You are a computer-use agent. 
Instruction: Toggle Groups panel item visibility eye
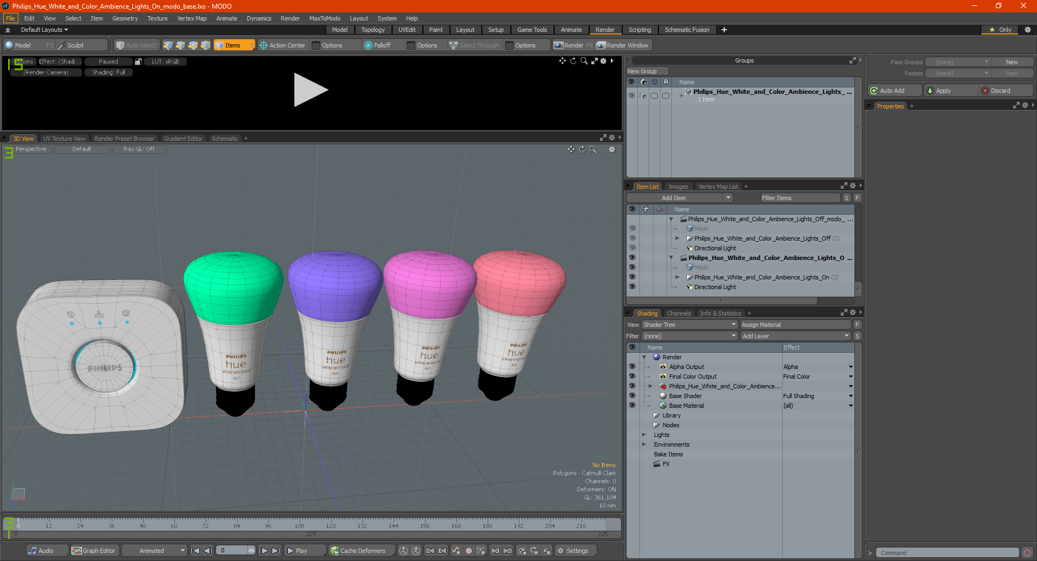[x=631, y=95]
